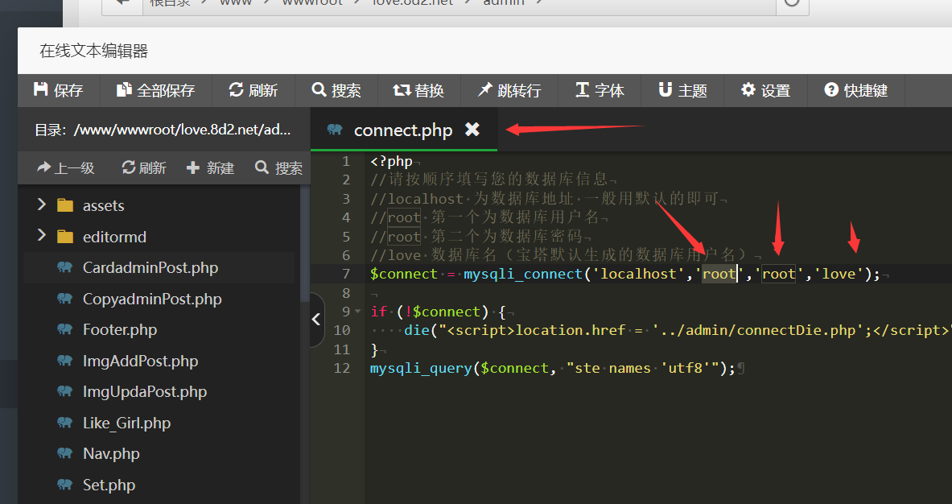Click line number 12 in the gutter

(x=342, y=368)
